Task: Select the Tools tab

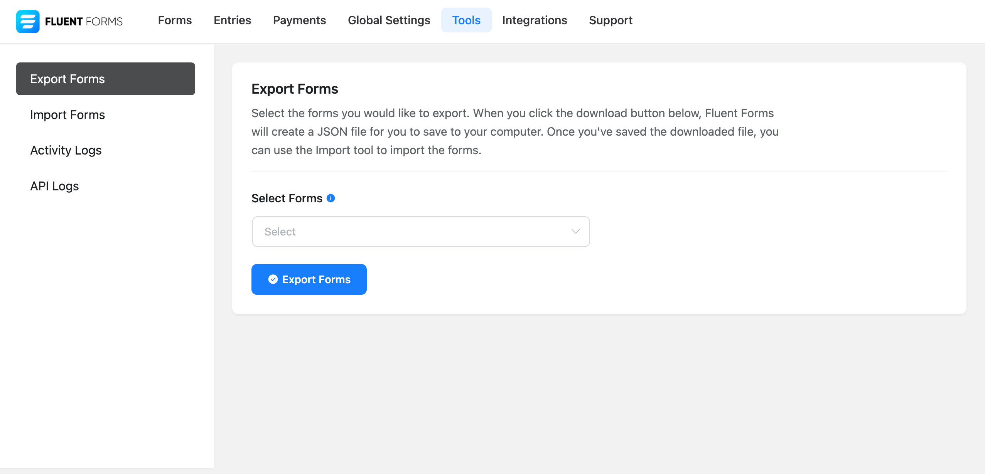Action: point(466,20)
